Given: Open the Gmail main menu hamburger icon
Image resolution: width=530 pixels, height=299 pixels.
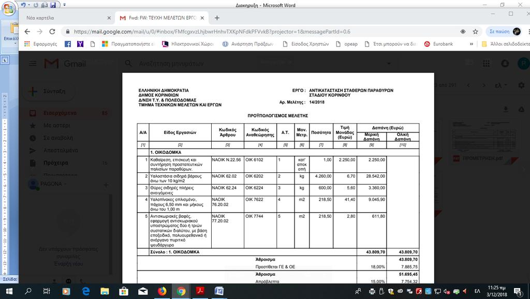Looking at the screenshot, I should [33, 64].
